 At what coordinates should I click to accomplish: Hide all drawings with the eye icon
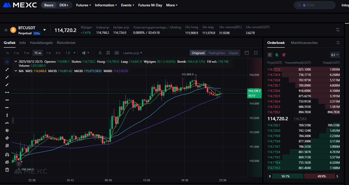pos(7,162)
